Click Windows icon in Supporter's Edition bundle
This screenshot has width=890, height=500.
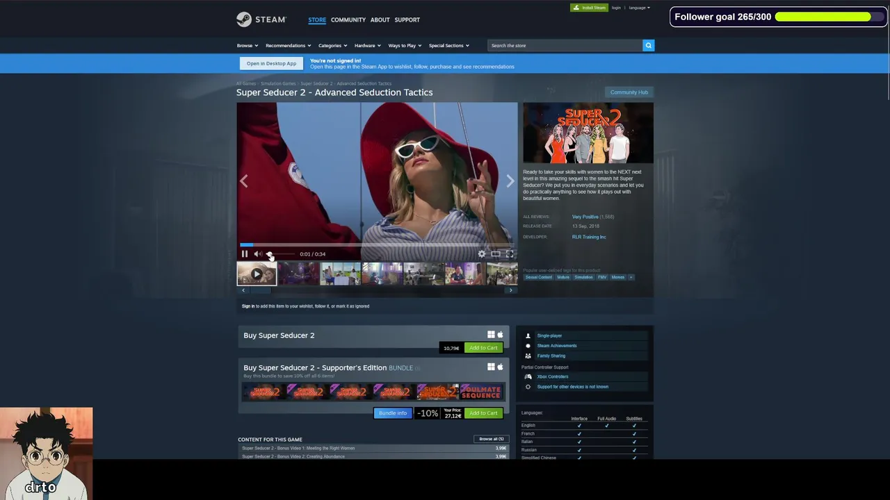tap(491, 367)
